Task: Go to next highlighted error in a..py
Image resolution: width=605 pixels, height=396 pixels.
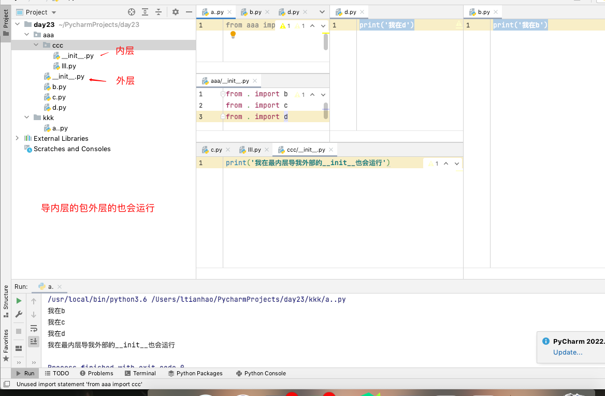Action: (x=323, y=26)
